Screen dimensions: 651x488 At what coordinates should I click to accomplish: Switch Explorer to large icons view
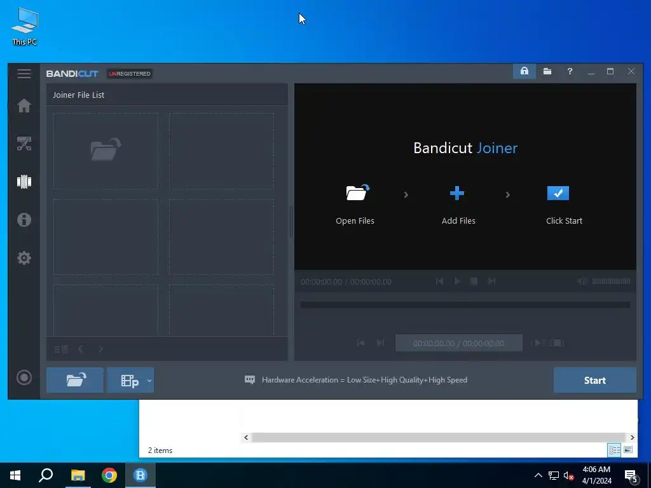[x=628, y=450]
